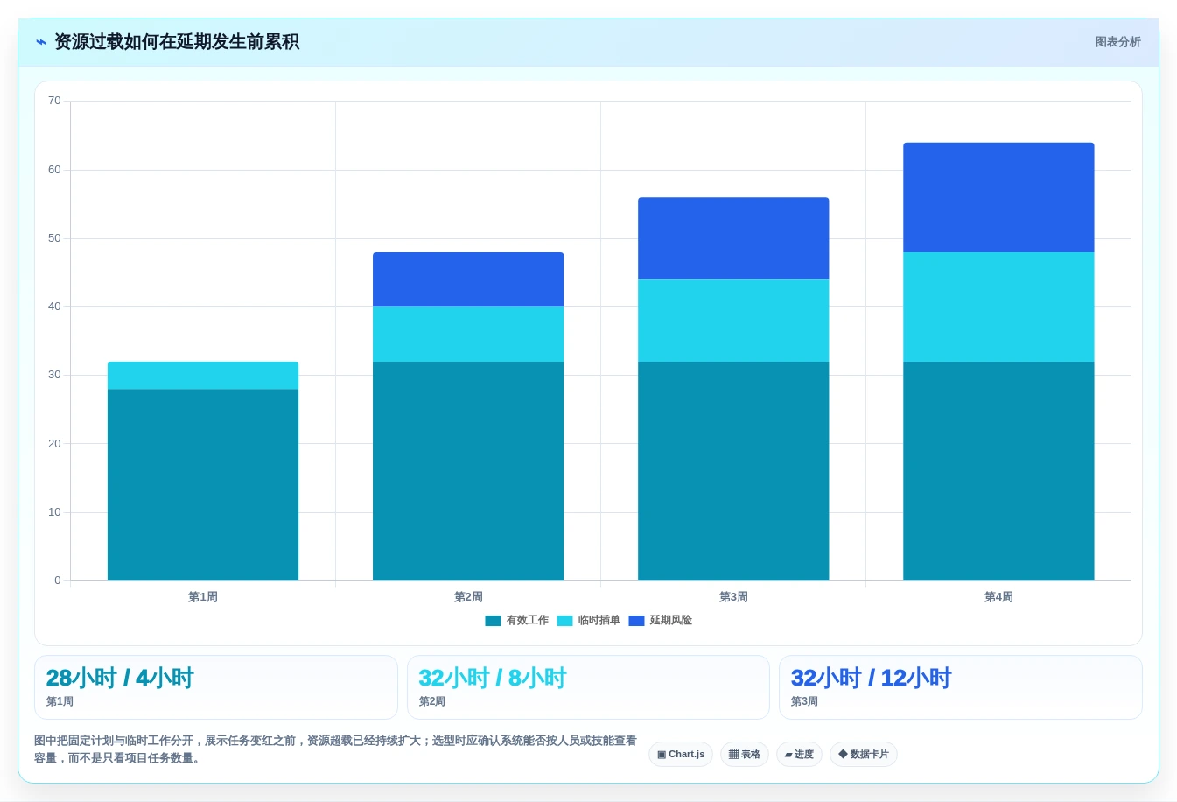Click the 延期风险 bar segment for 第3周
The height and width of the screenshot is (802, 1177).
pos(733,238)
